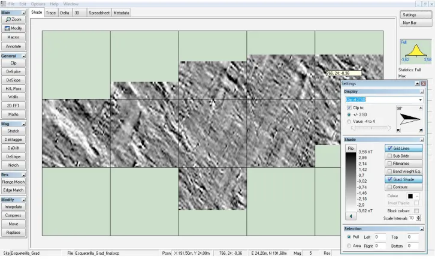Enable the Contours option

[404, 187]
